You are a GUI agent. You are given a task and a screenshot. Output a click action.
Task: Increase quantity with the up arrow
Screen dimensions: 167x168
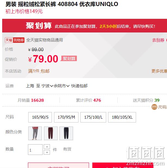coord(47,146)
